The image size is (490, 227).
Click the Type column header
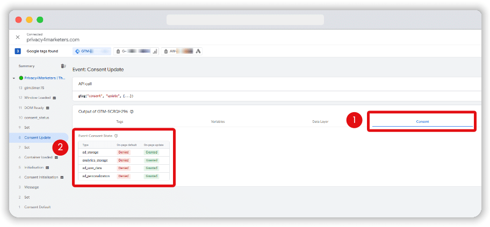tap(85, 145)
